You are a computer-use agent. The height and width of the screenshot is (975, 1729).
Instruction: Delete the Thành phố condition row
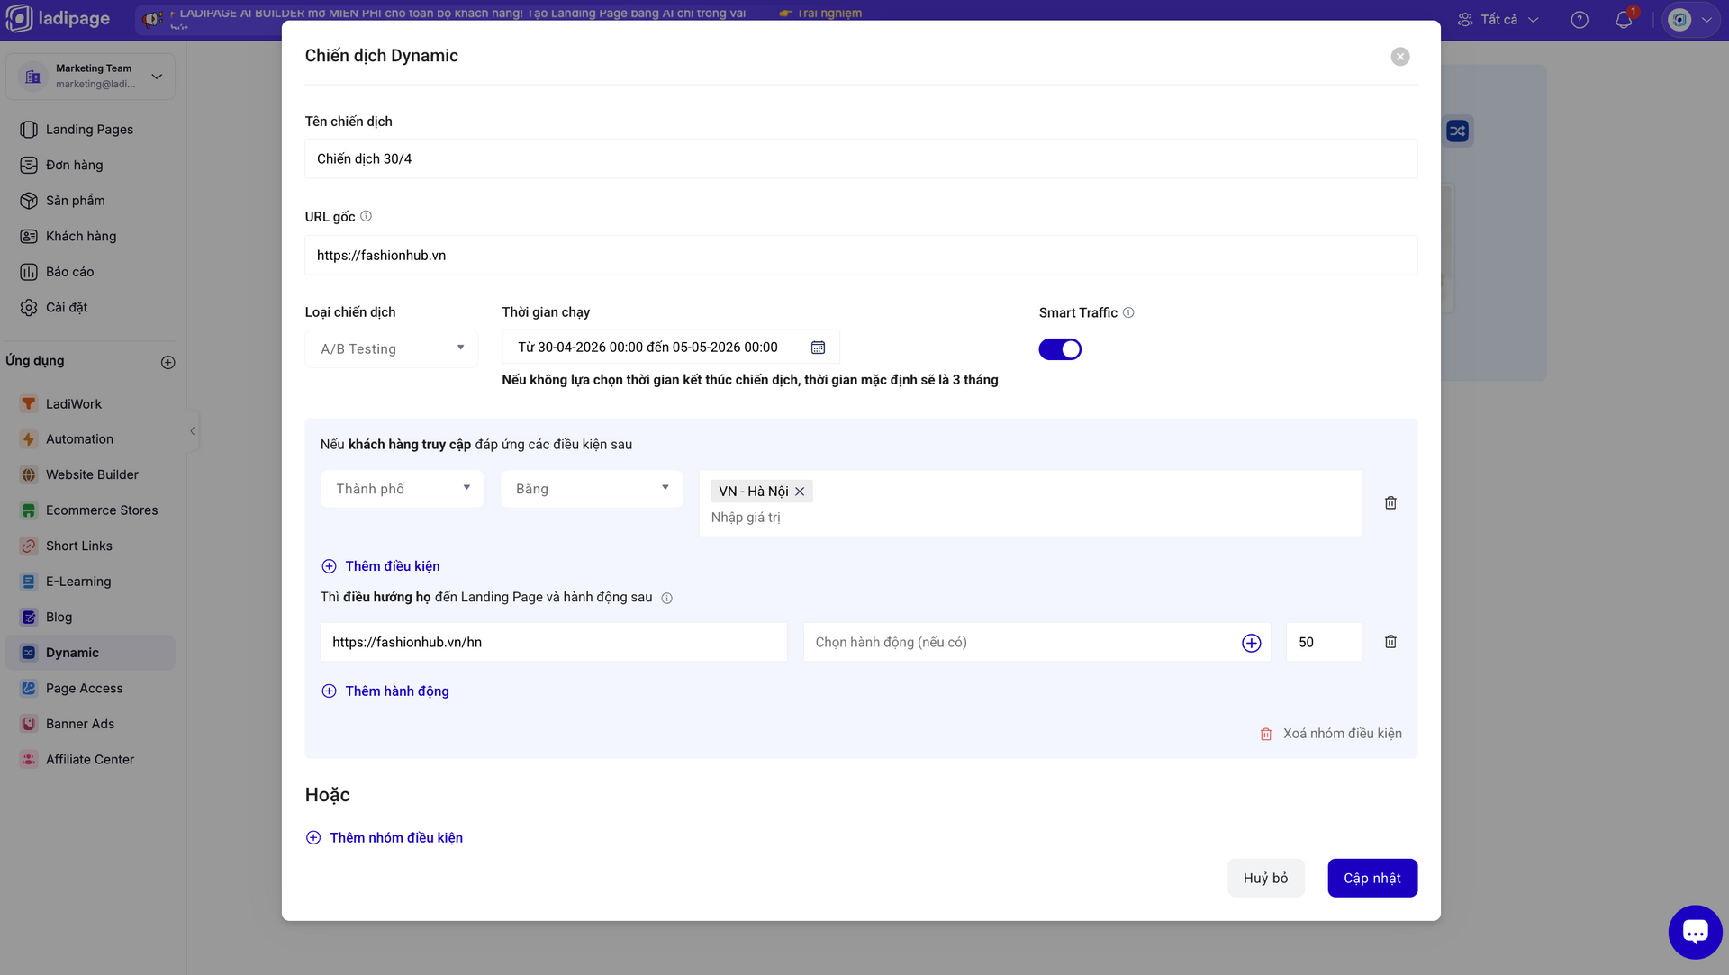(1390, 503)
